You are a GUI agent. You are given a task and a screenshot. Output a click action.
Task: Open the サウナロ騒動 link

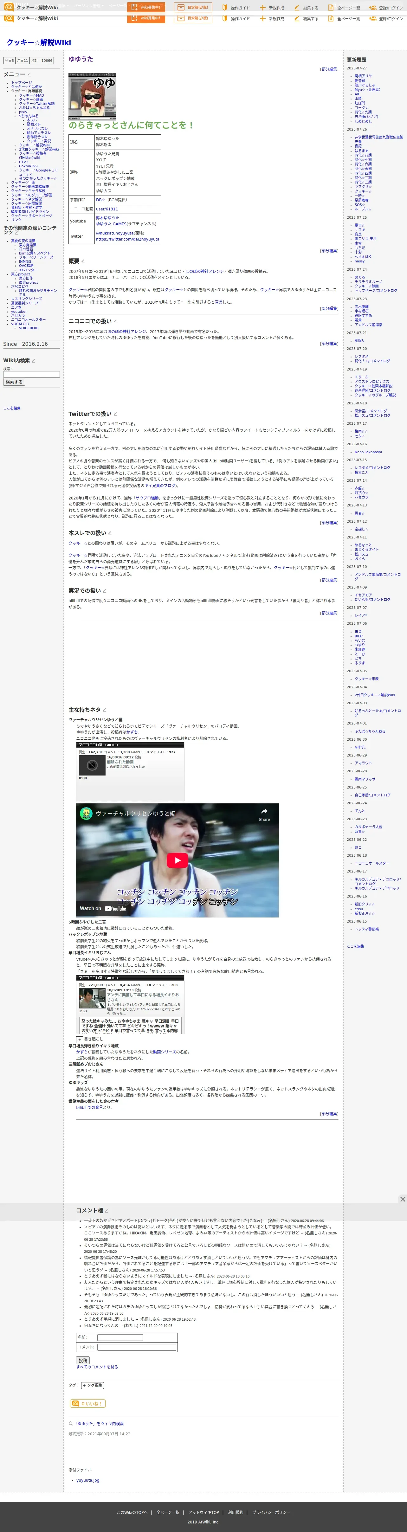(x=146, y=498)
